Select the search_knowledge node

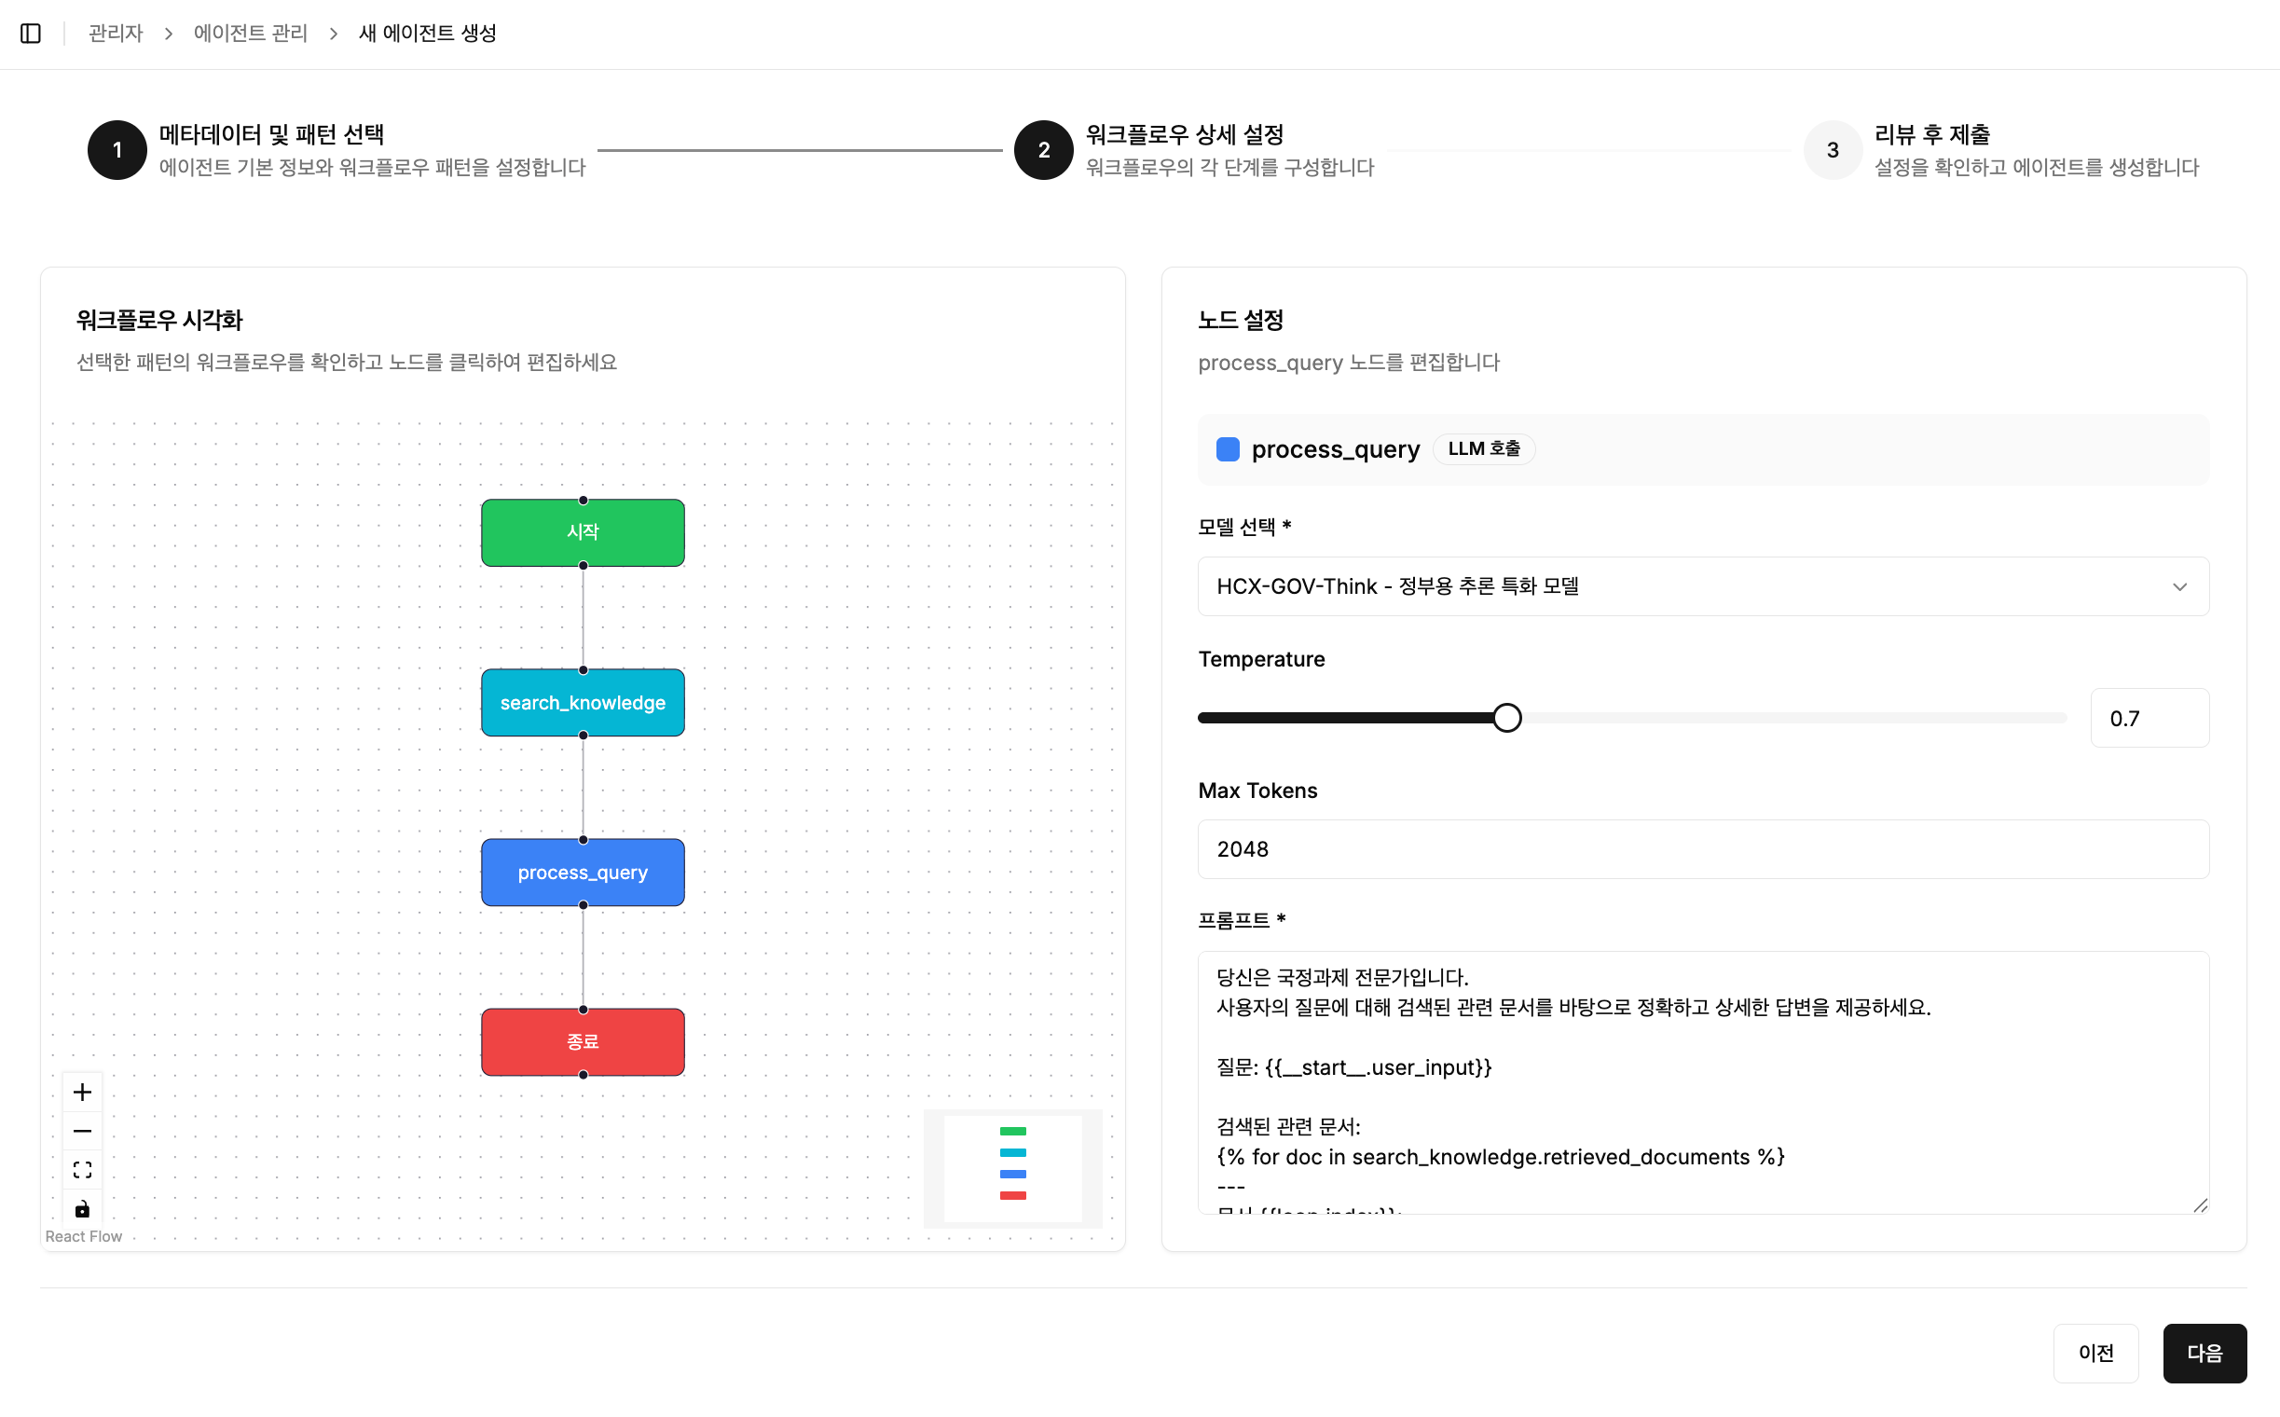(x=582, y=702)
